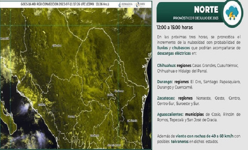Click the Saltillo label on the map
248x150 pixels.
110,95
